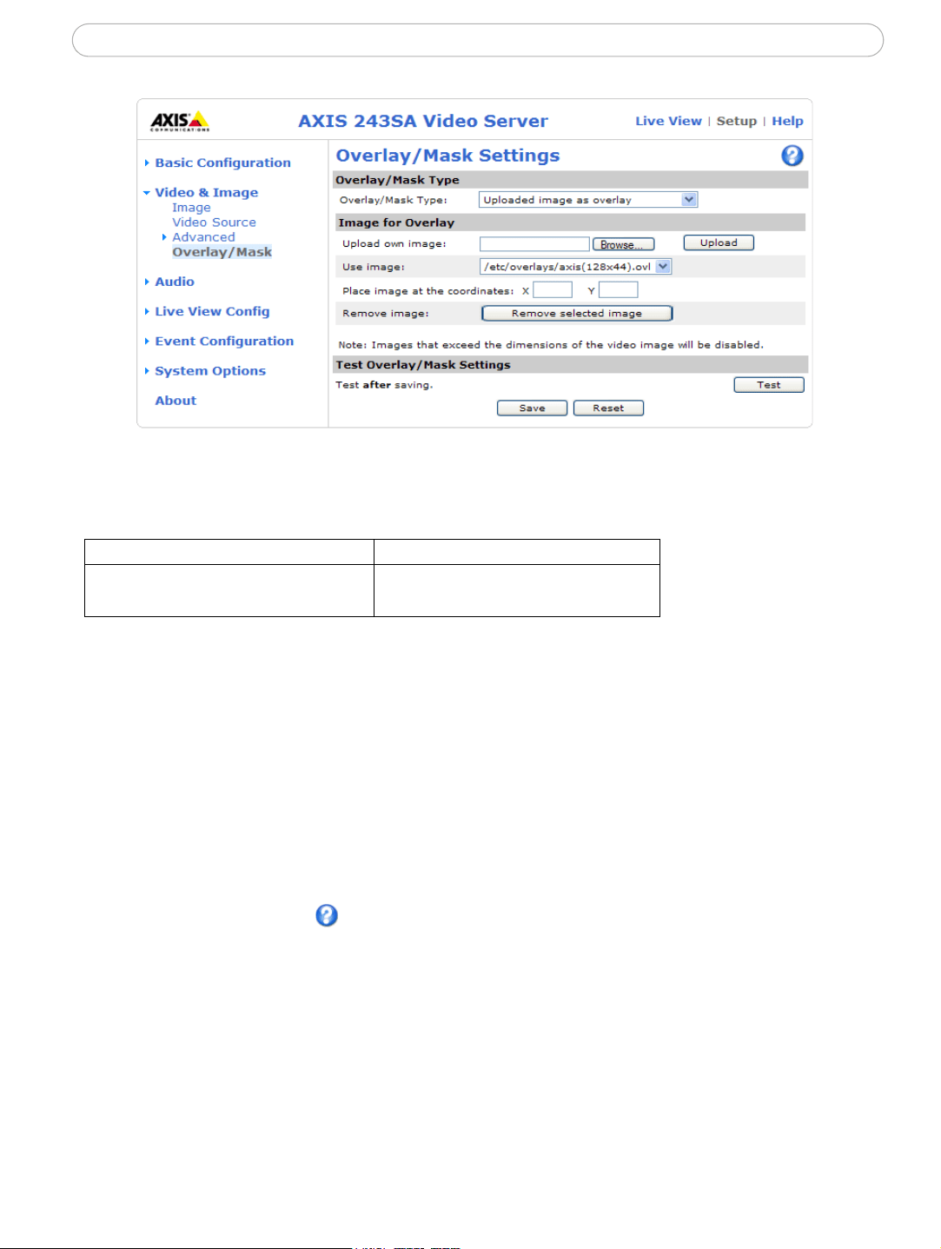Expand Basic Configuration menu
941x1249 pixels.
[222, 163]
